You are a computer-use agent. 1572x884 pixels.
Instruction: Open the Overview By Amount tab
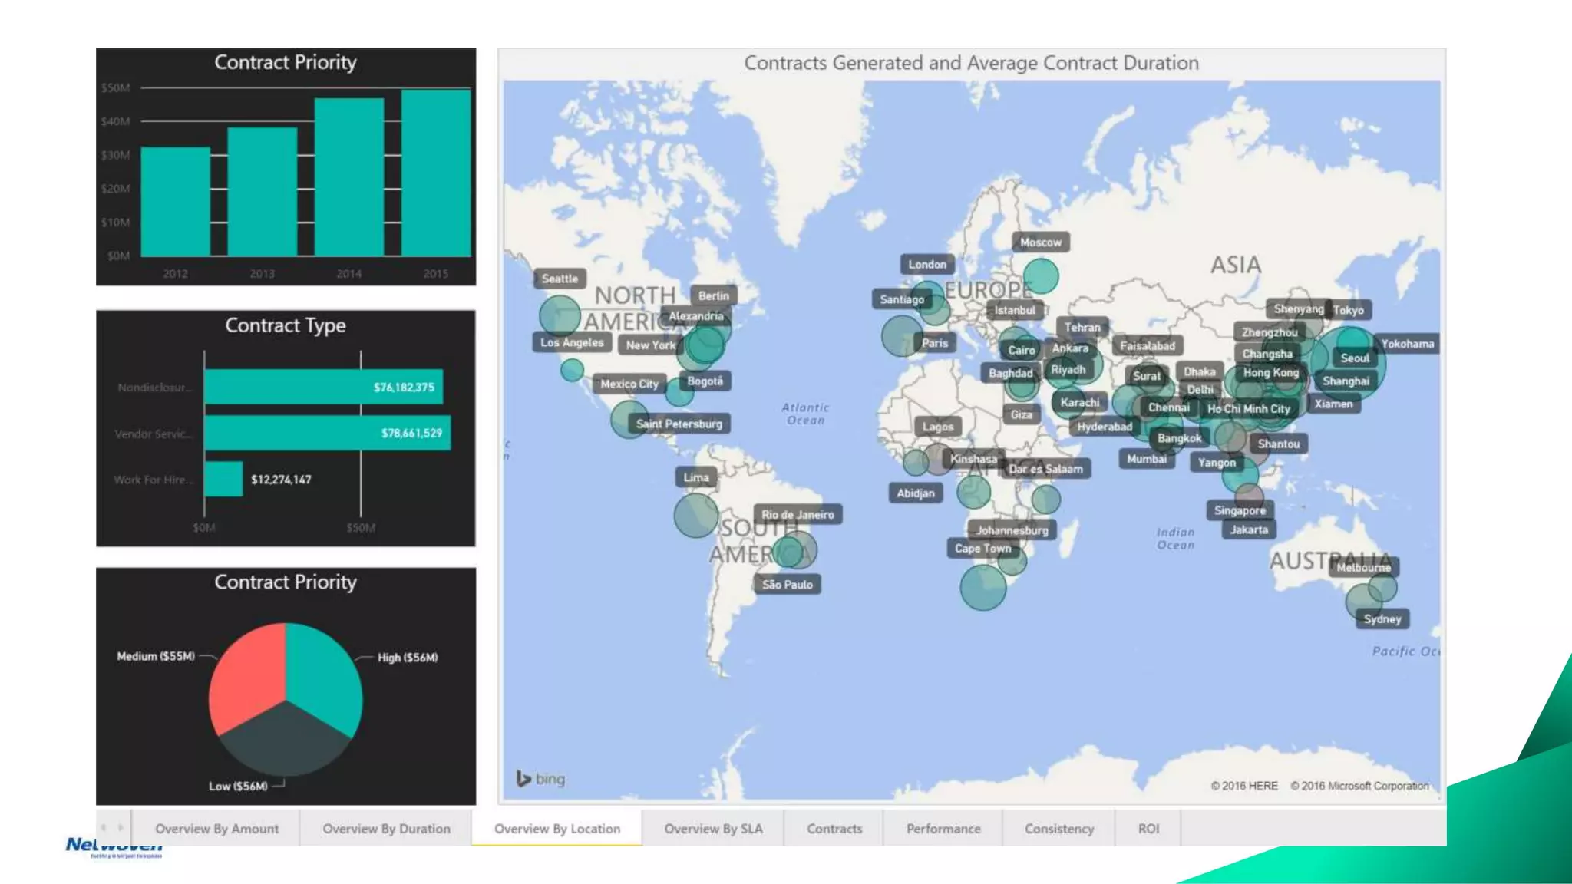(x=216, y=829)
